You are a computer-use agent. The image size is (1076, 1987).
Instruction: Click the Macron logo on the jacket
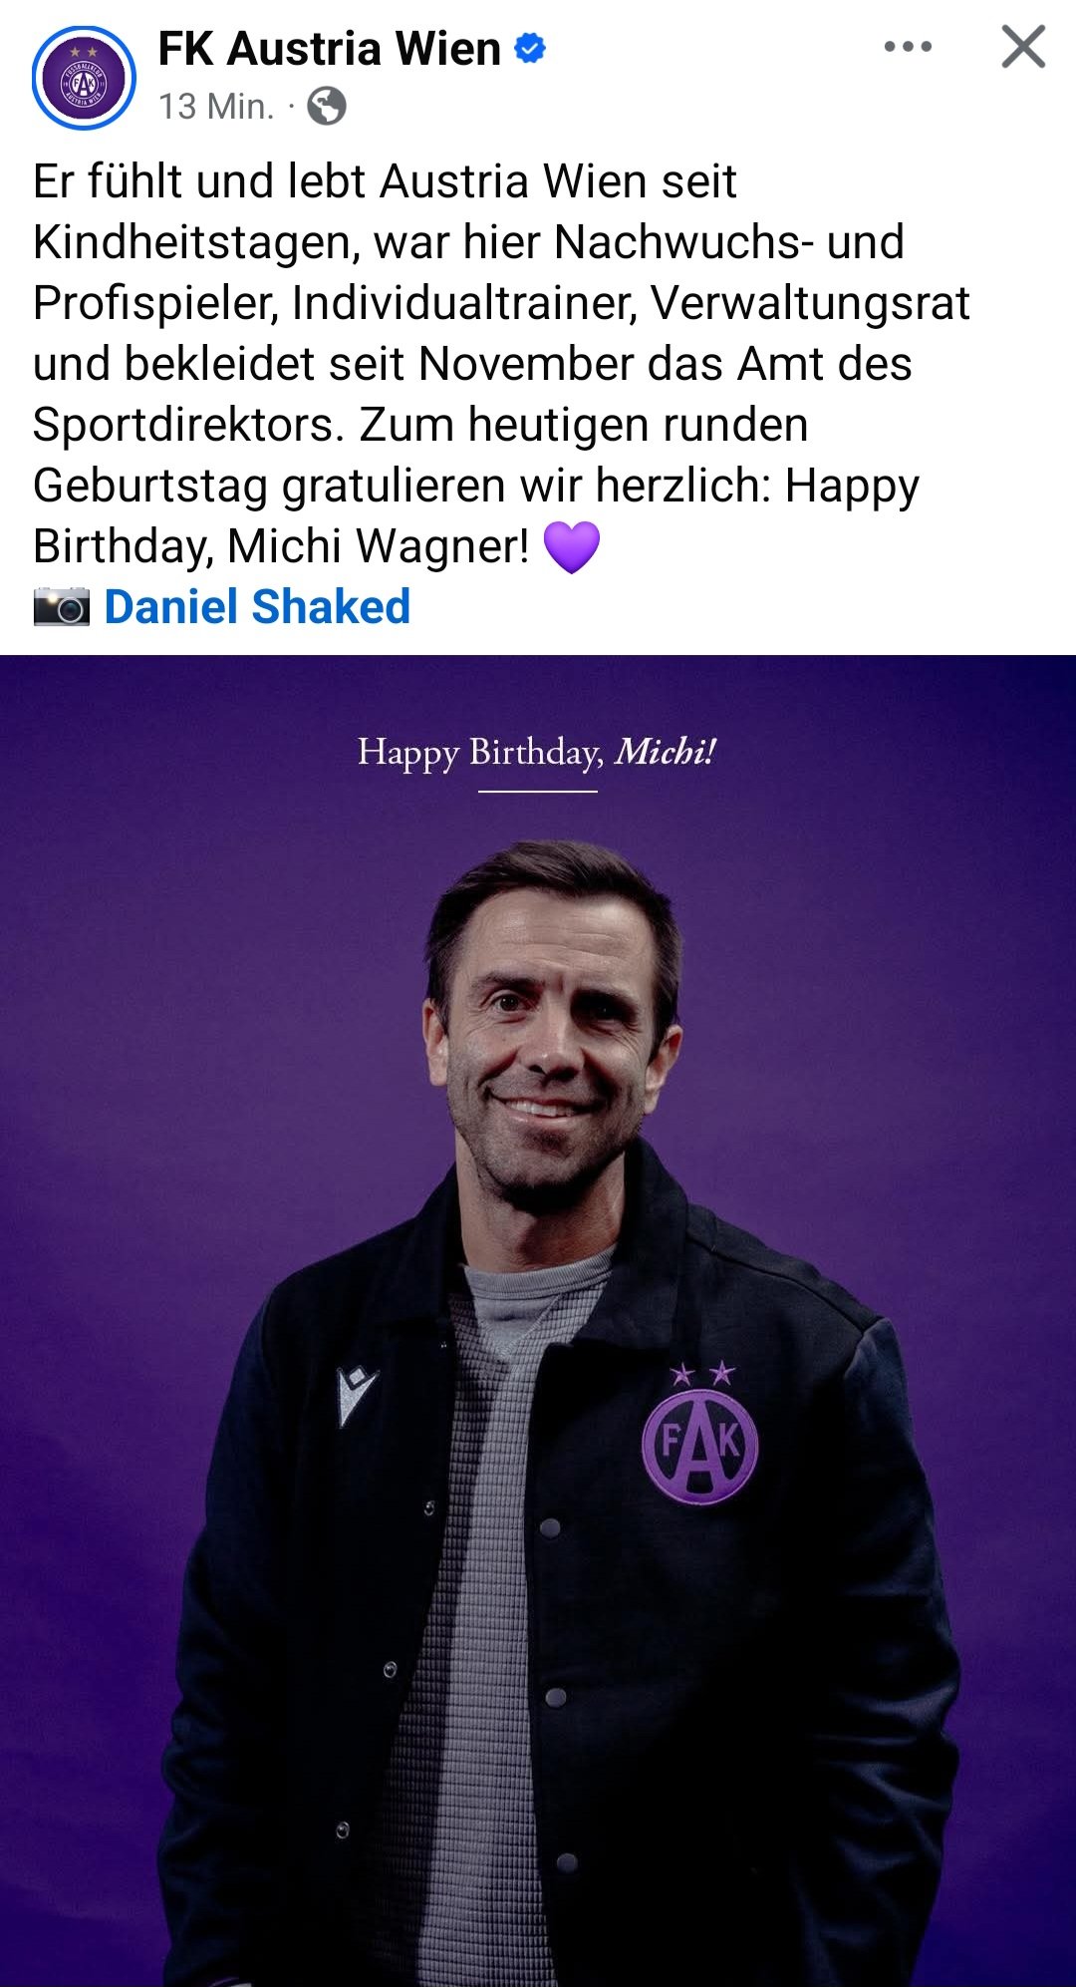357,1396
